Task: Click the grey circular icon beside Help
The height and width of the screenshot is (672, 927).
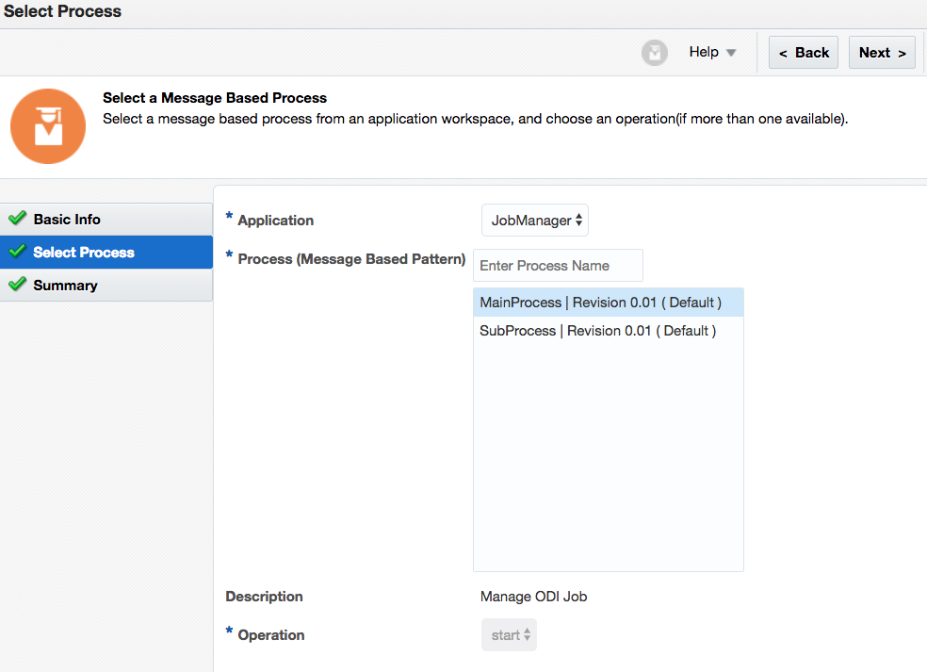Action: click(655, 53)
